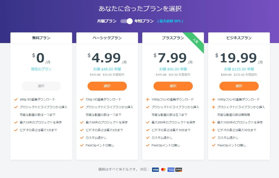Click the plus icon in プラスプラン's 1080p row
The image size is (279, 178).
[x=148, y=99]
